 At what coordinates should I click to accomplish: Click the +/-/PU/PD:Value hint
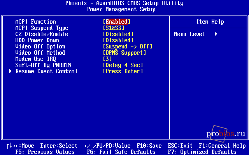[107, 146]
